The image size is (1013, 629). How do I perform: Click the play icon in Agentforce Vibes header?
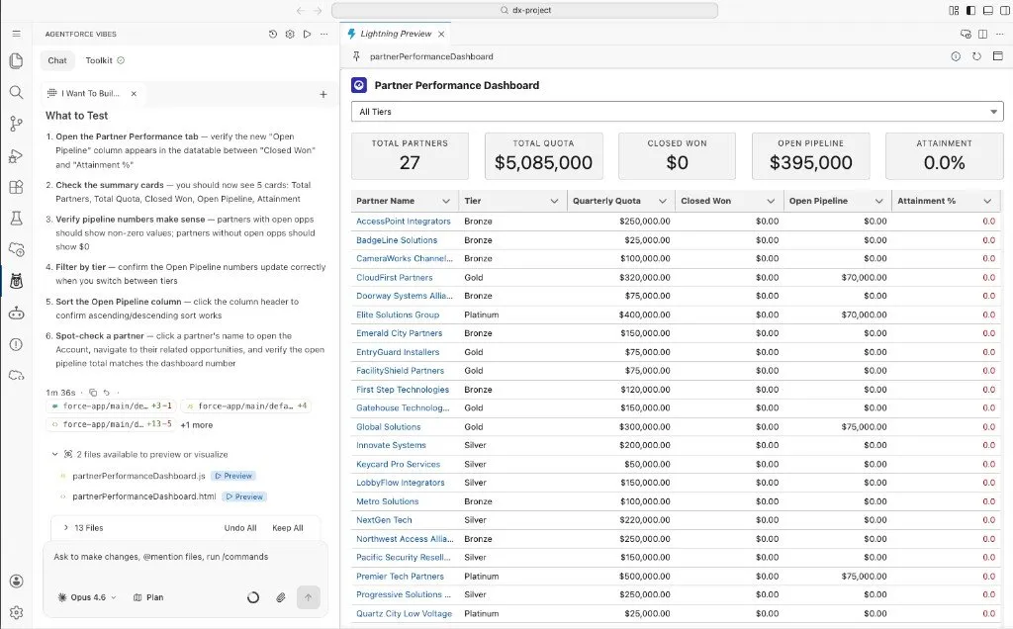(307, 34)
